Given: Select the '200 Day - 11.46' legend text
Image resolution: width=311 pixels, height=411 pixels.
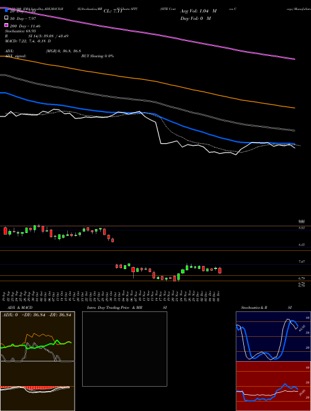Looking at the screenshot, I should pos(25,26).
